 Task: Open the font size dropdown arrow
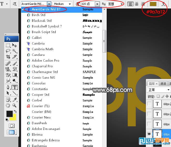tap(97, 4)
